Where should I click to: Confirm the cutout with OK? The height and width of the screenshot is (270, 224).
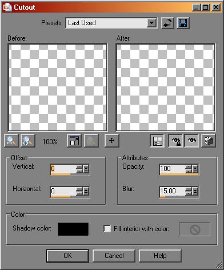pos(67,256)
